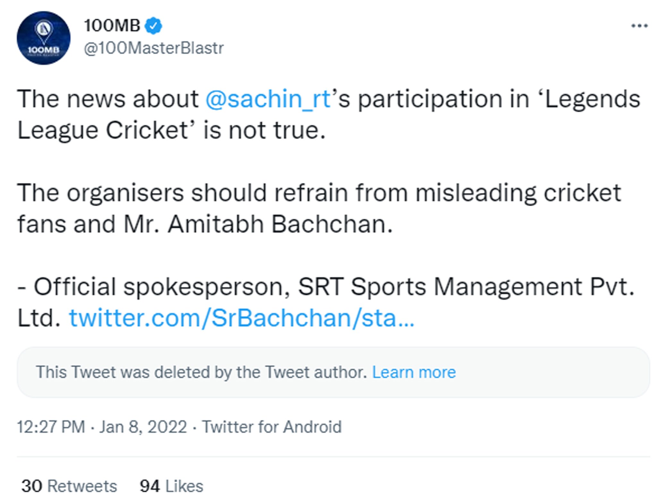The image size is (657, 502).
Task: Click the "This Tweet was deleted" notice text
Action: 201,372
